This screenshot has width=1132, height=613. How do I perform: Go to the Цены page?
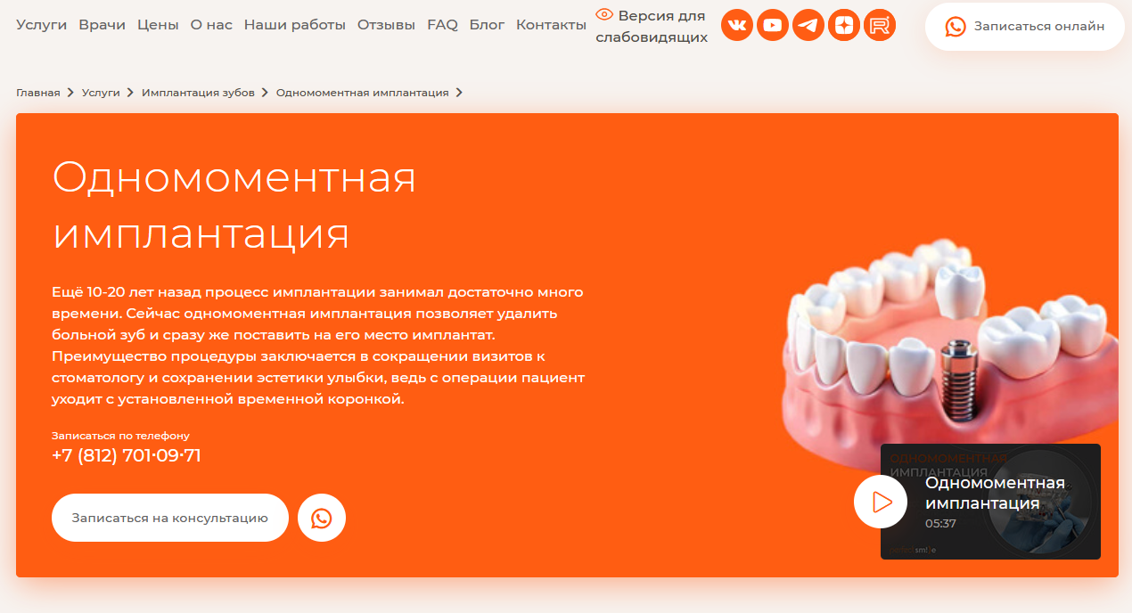point(158,25)
